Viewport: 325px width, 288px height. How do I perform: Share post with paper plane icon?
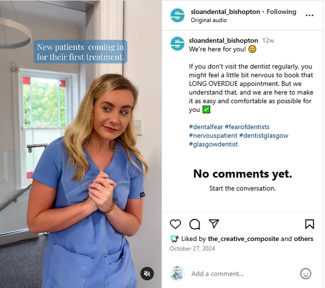point(214,224)
